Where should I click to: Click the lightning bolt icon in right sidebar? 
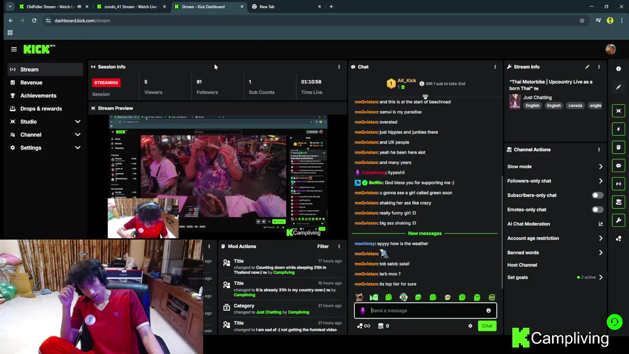(618, 129)
